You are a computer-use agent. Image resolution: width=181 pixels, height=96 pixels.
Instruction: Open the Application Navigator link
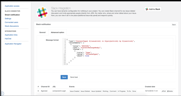[13, 44]
